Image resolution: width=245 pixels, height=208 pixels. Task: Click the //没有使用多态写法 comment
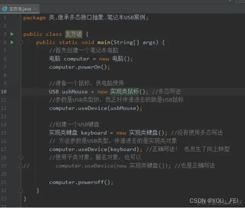[x=197, y=133]
